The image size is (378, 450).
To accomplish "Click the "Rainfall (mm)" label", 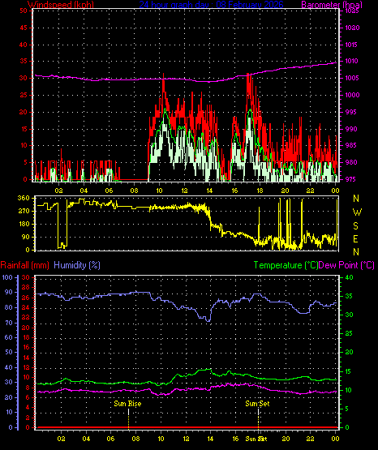I will point(24,265).
